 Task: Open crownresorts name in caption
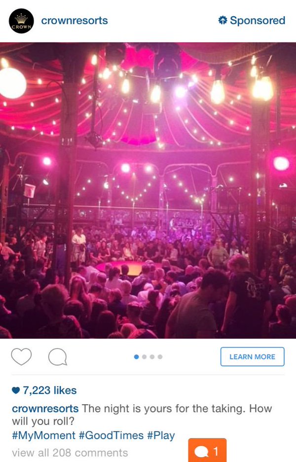(x=45, y=409)
